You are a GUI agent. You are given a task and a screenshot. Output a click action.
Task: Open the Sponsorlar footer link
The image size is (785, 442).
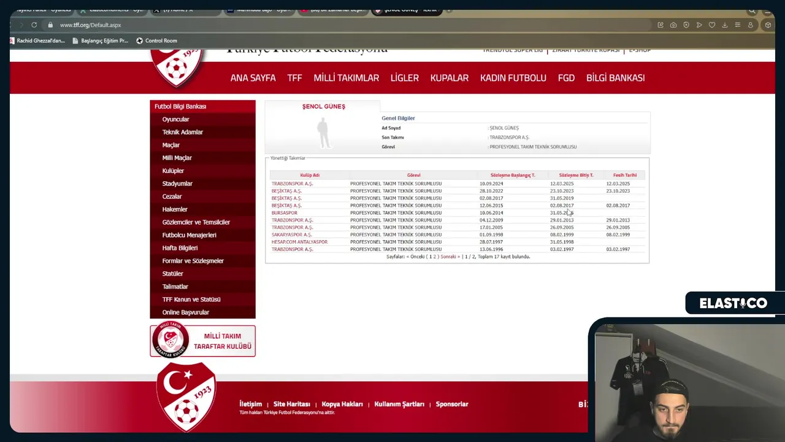click(452, 404)
